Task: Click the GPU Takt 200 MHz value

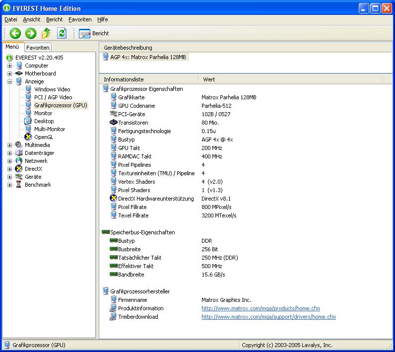Action: 211,148
